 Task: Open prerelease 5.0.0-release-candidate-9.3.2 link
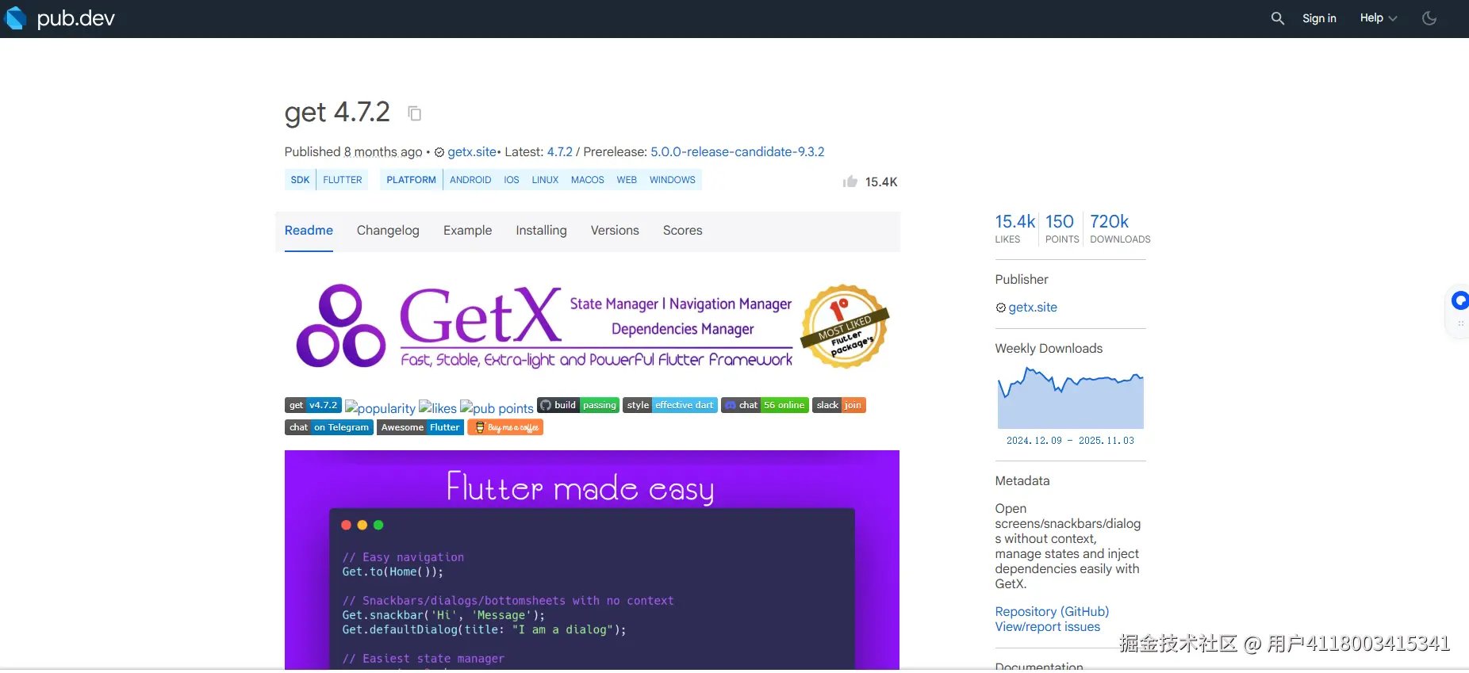click(737, 151)
